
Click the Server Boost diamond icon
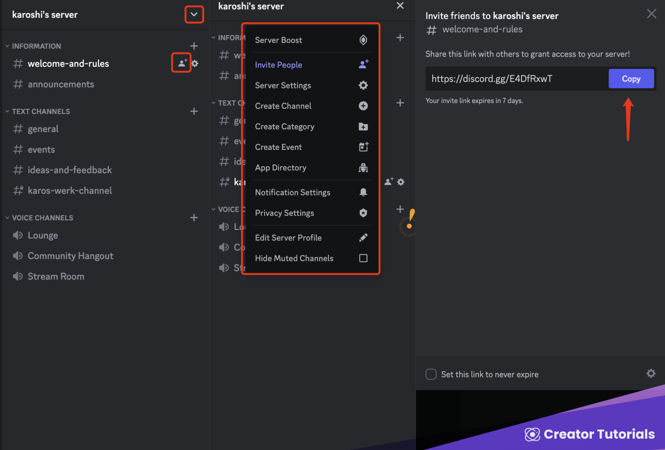point(363,40)
